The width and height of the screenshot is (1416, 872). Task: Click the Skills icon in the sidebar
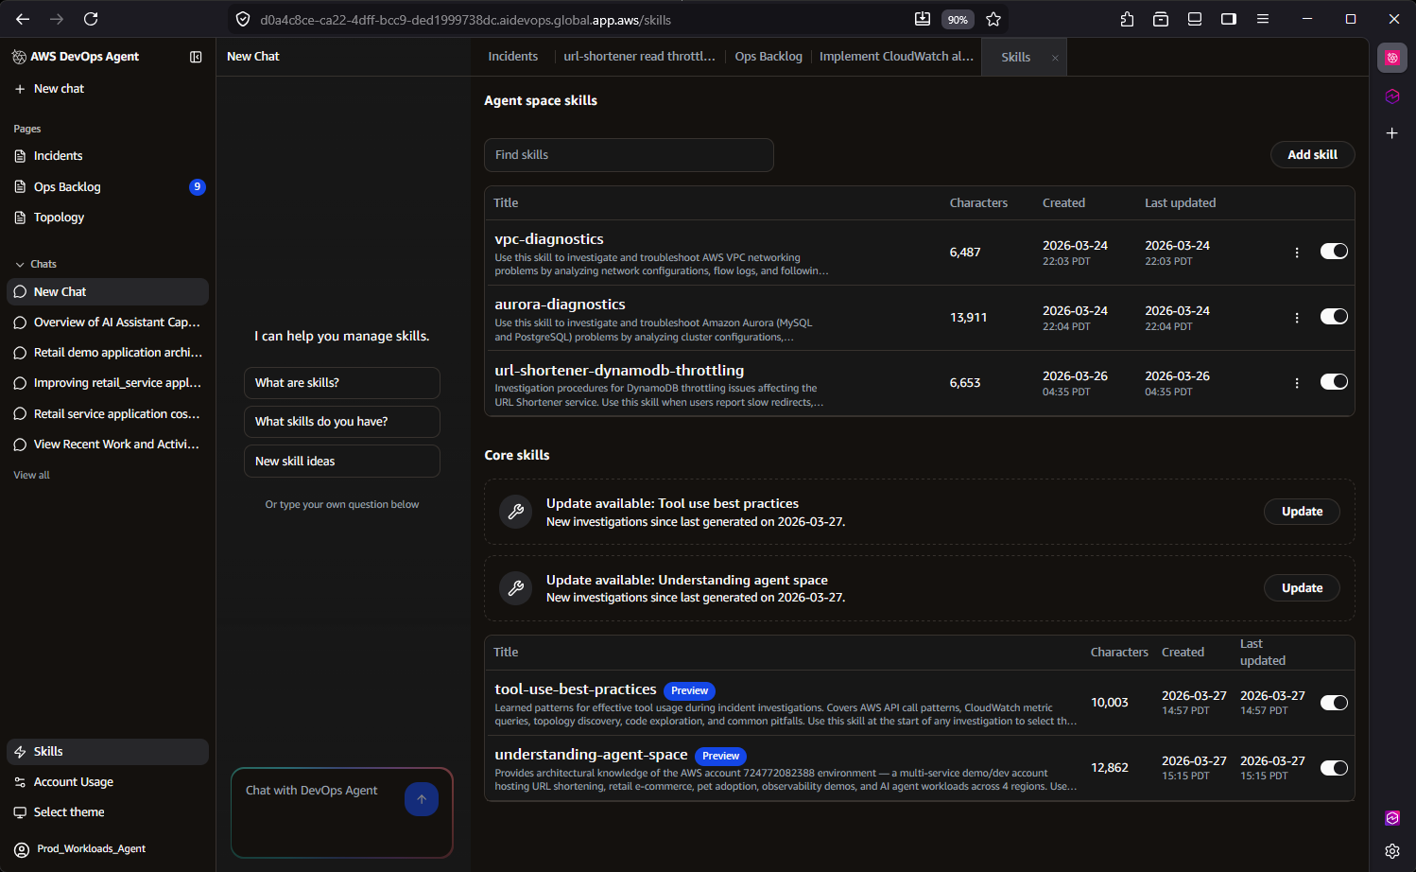point(48,751)
